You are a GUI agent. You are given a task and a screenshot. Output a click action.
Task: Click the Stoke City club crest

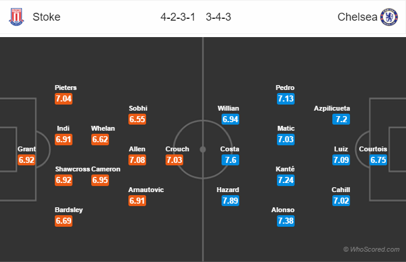16,17
